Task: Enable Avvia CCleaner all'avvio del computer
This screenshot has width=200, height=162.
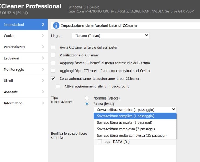Action: 53,48
